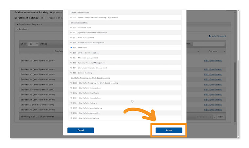Screen dimensions: 249x148
Task: Click the Cyber Safety Courses heading
Action: [80, 12]
